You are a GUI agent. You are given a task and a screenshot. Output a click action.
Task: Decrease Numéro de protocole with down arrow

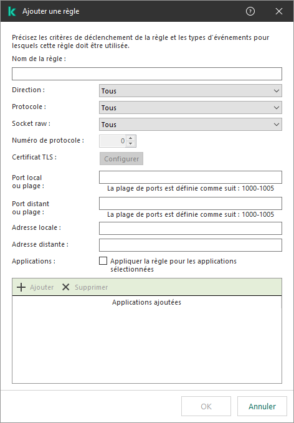(x=131, y=144)
